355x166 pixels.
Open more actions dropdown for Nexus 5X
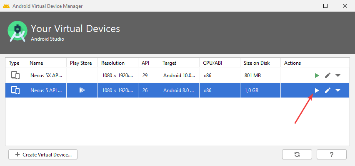point(338,76)
